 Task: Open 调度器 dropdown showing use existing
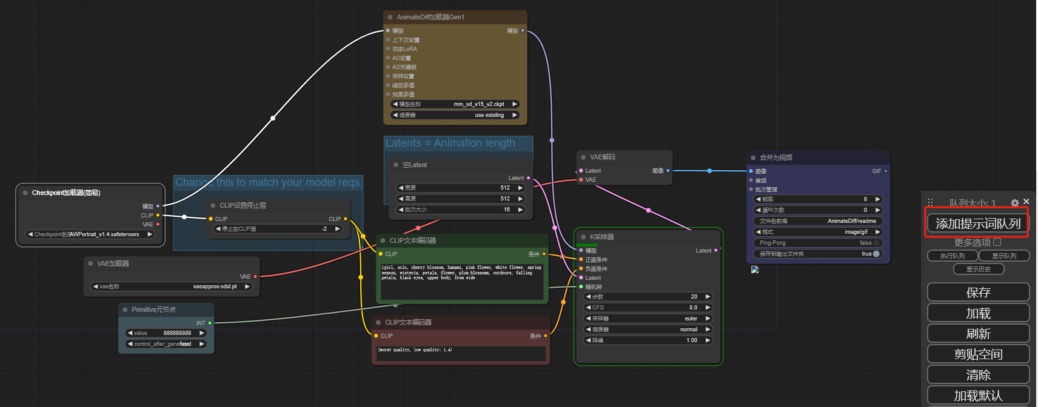click(x=455, y=115)
